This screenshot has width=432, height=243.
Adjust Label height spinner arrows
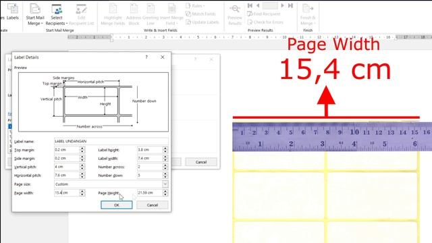tap(165, 150)
